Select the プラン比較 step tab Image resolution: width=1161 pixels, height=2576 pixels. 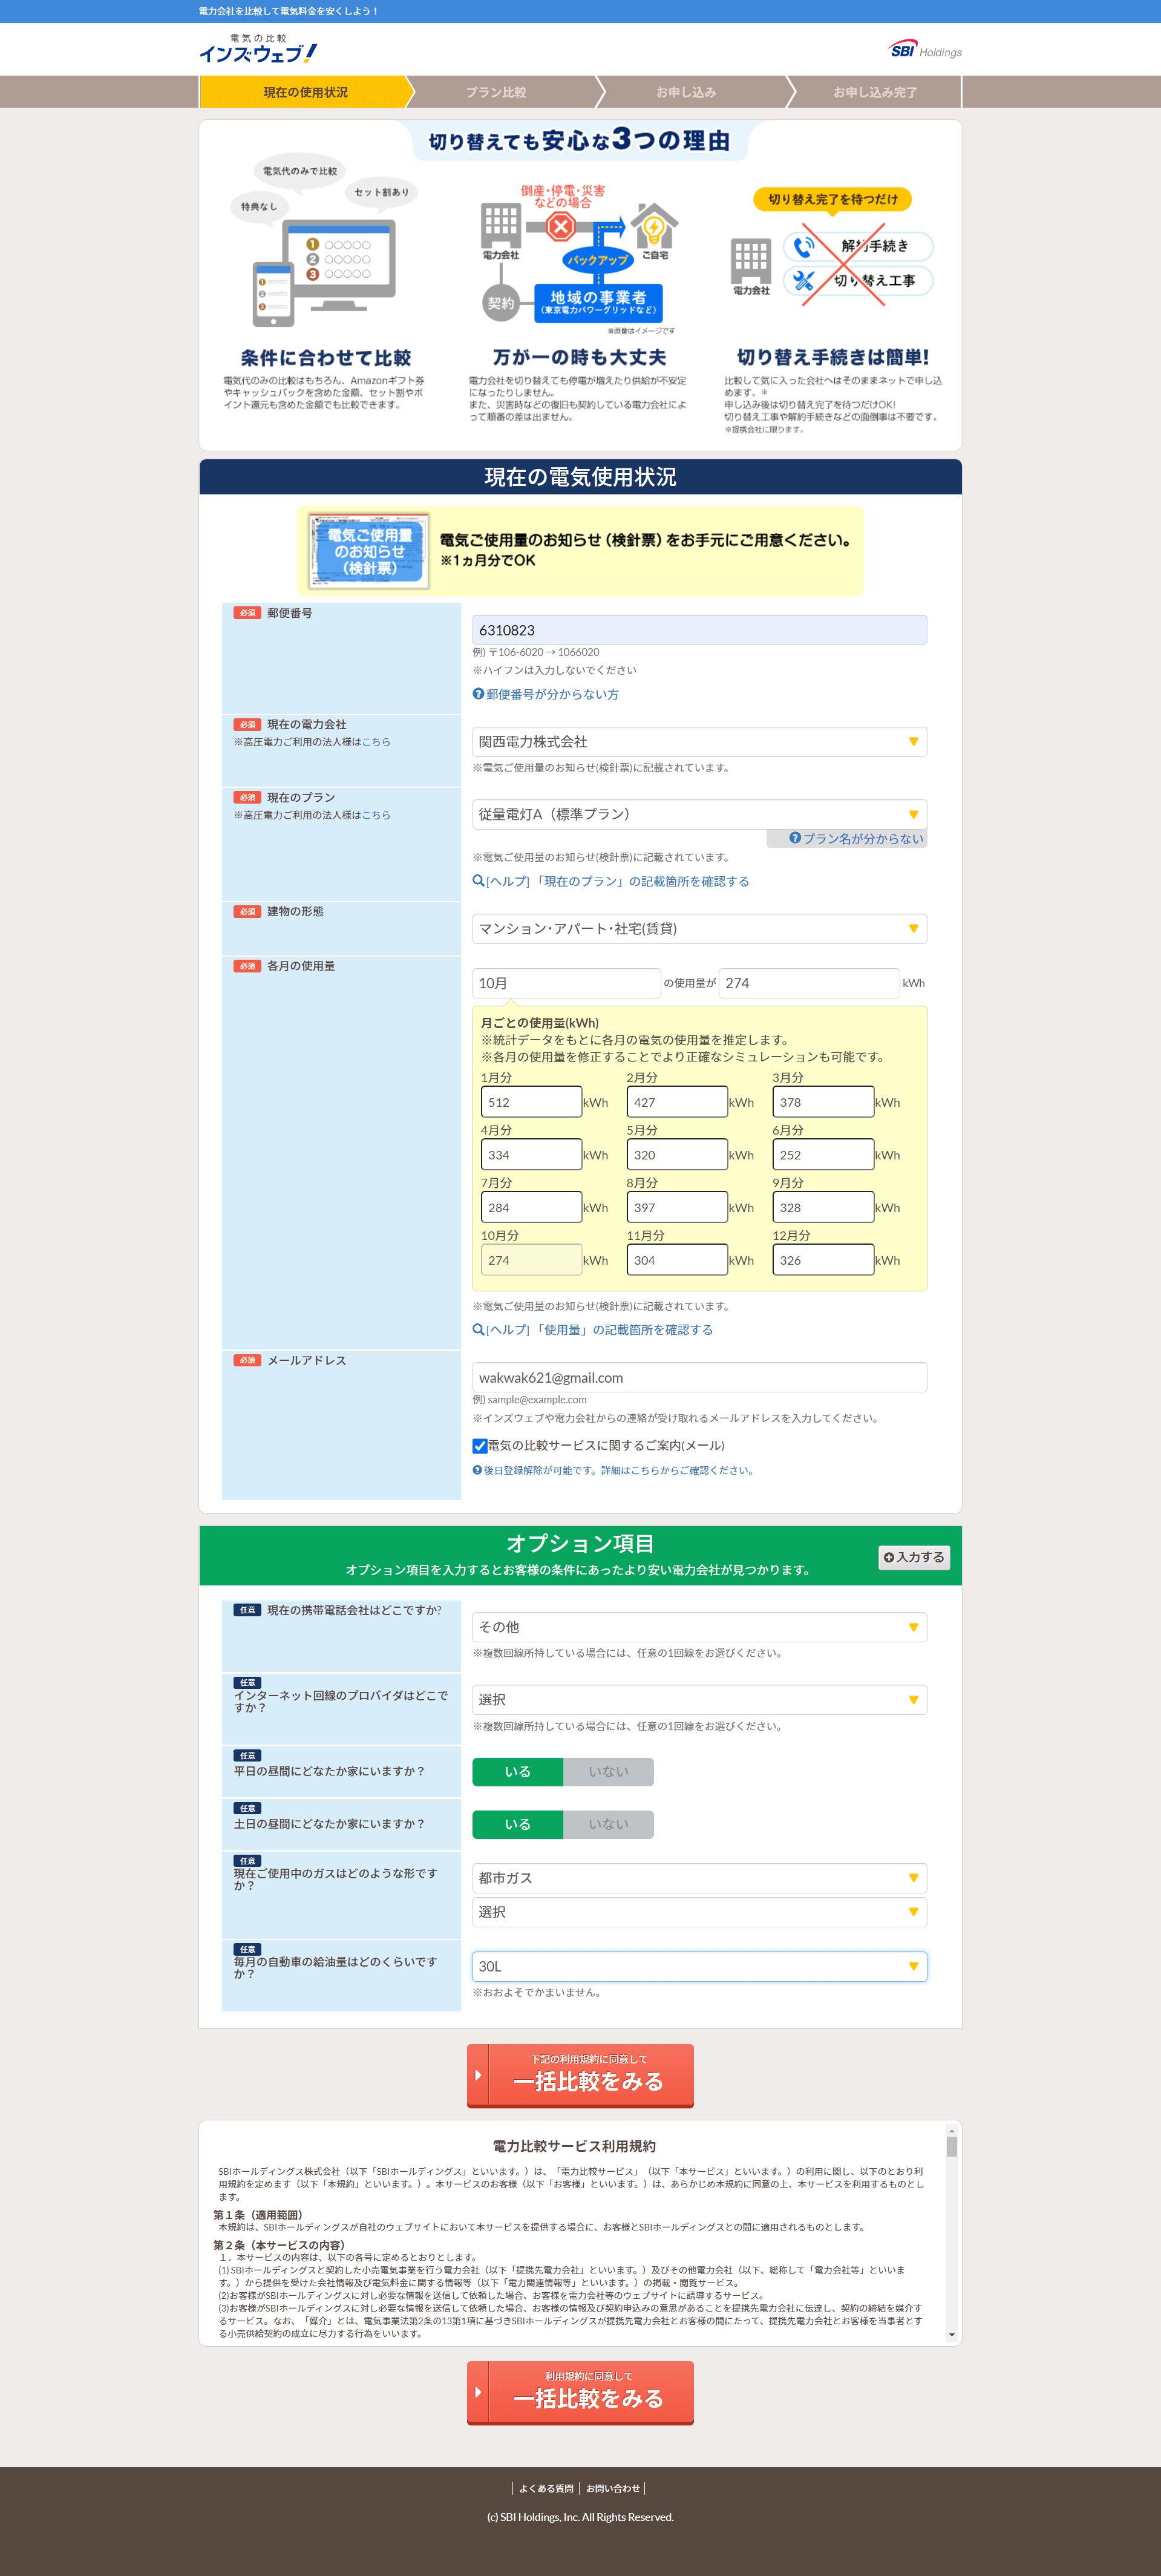[496, 92]
